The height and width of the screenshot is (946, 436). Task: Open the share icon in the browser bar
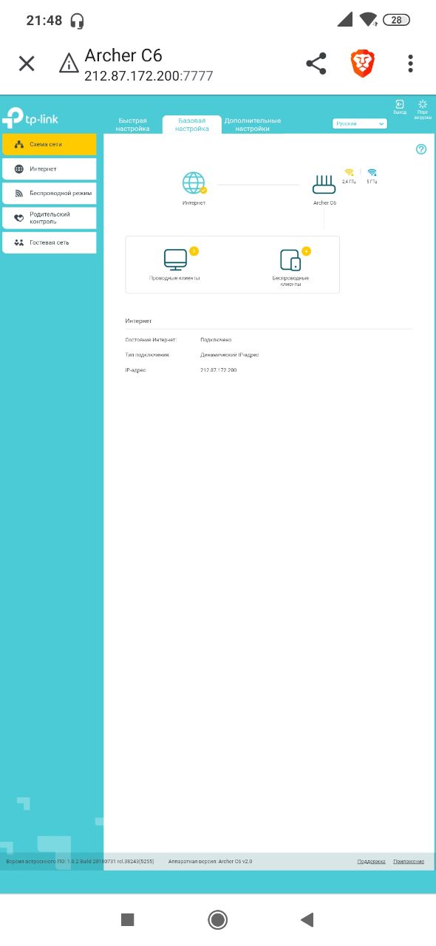click(316, 64)
